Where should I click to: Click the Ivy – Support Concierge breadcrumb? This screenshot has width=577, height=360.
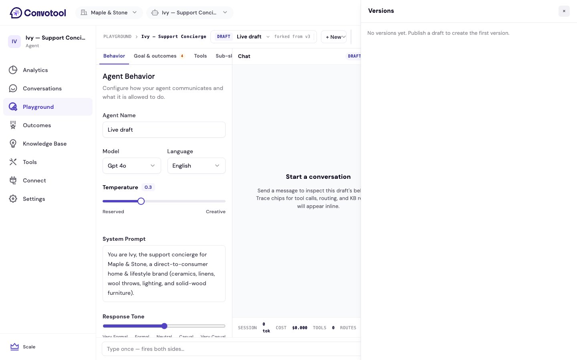tap(174, 37)
